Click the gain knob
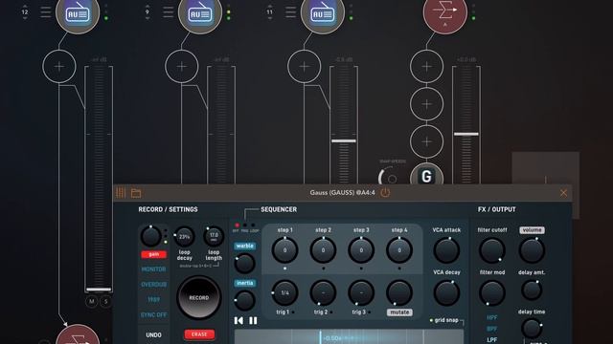Viewport: 613px width, 344px height. point(150,236)
